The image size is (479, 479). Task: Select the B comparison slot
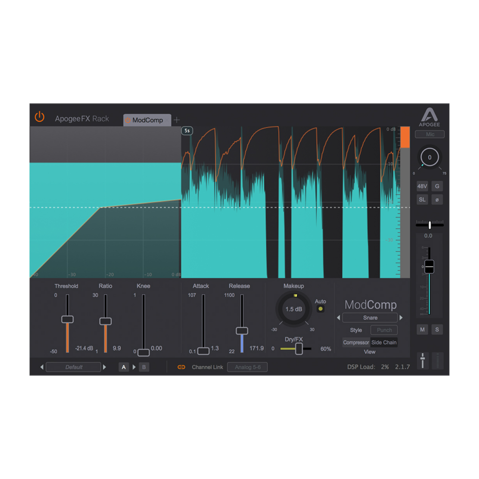[144, 367]
